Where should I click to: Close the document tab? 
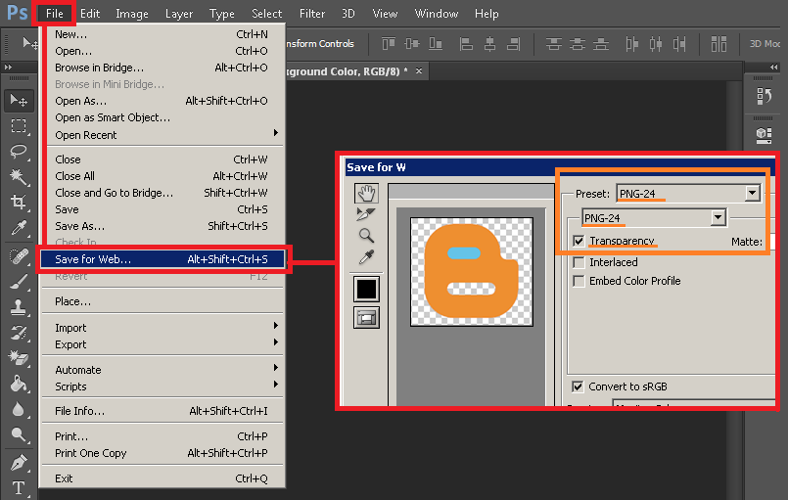click(x=419, y=71)
